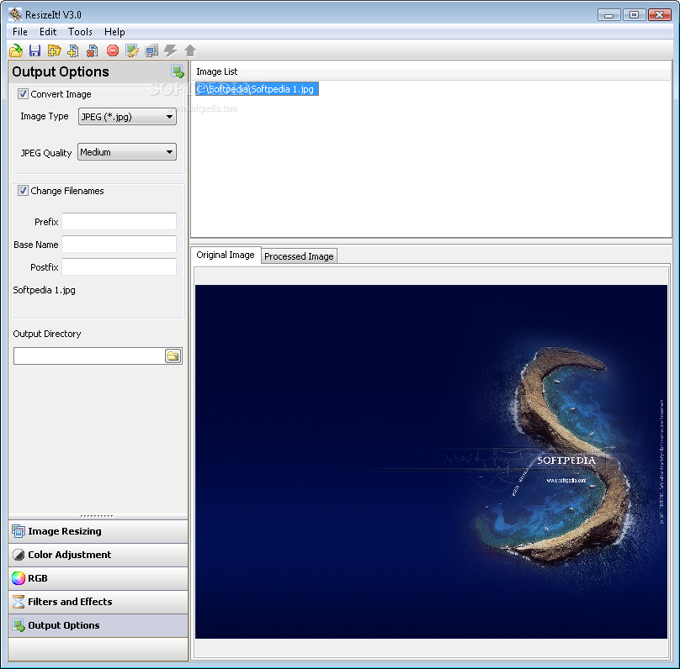680x669 pixels.
Task: Open the File menu
Action: pos(20,32)
